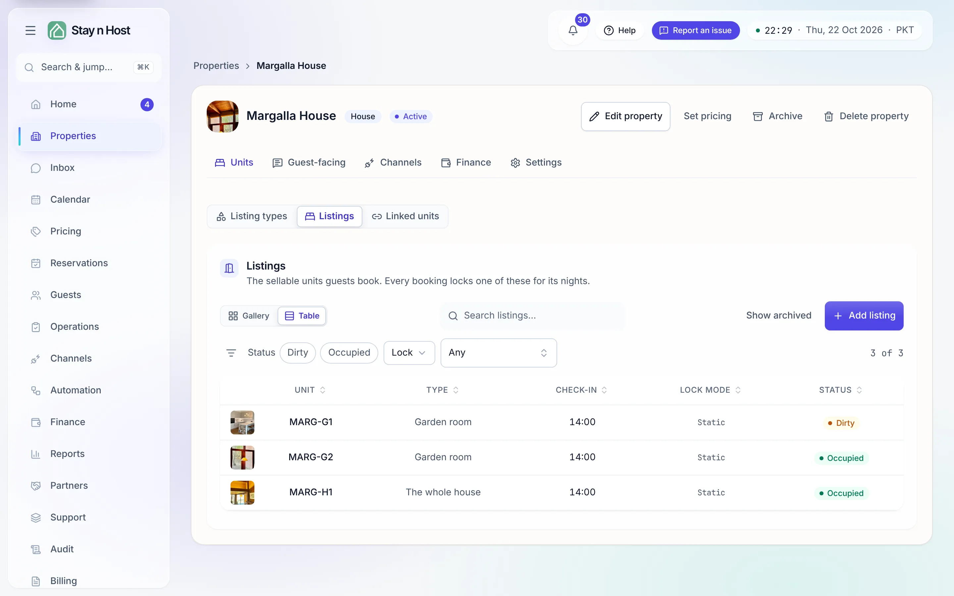Toggle the sidebar hamburger menu

coord(30,30)
